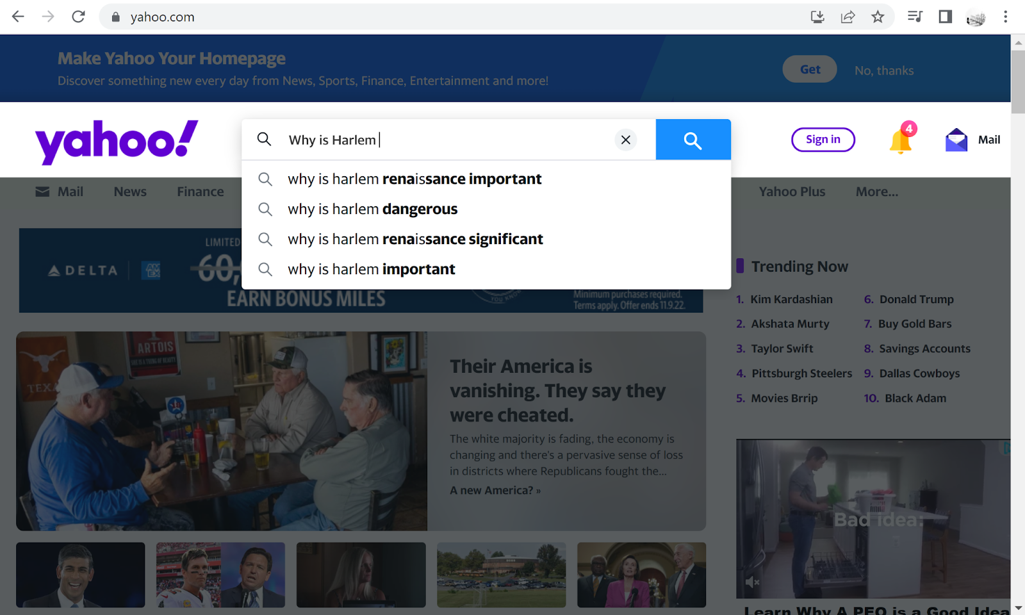Open trending topic Pittsburgh Steelers
1025x615 pixels.
(802, 373)
